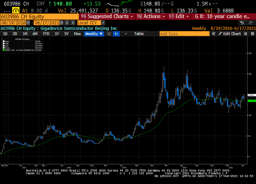The height and width of the screenshot is (184, 256).
Task: Open the Suggested Charts menu
Action: pos(107,16)
